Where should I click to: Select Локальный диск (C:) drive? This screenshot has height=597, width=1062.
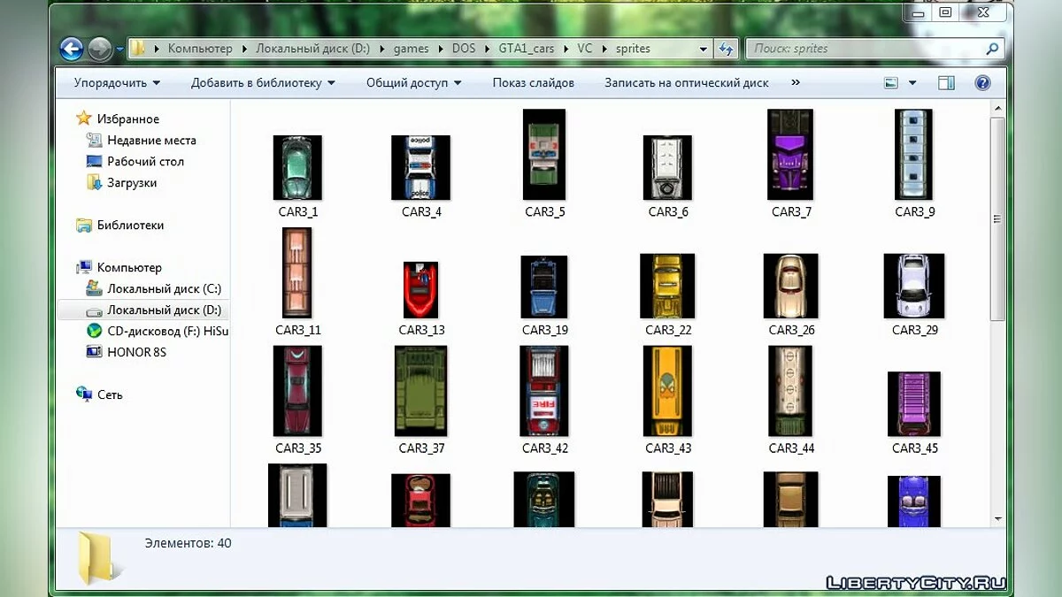click(x=164, y=289)
